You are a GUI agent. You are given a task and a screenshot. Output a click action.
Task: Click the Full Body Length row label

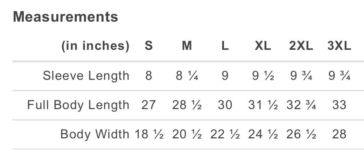pos(78,105)
